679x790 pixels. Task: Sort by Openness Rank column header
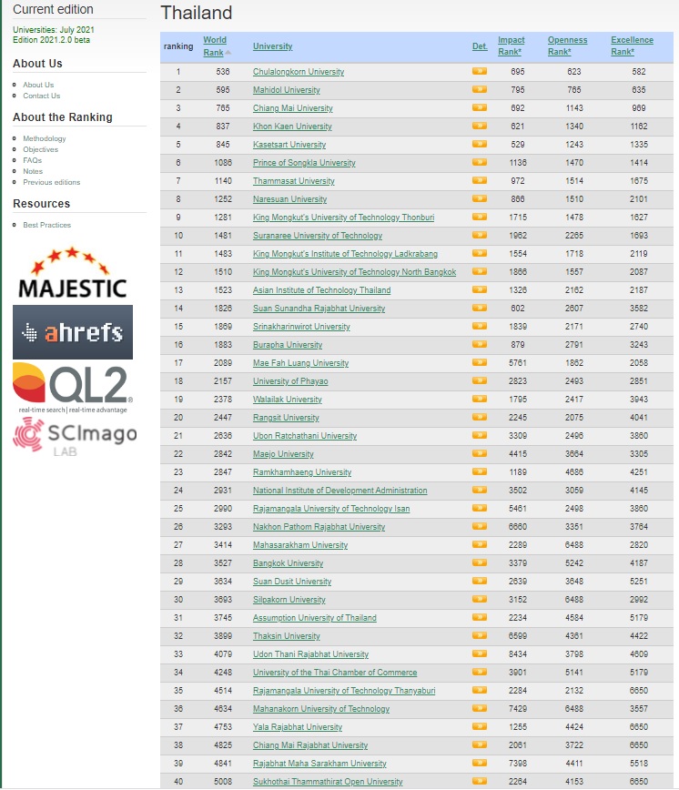click(x=567, y=46)
